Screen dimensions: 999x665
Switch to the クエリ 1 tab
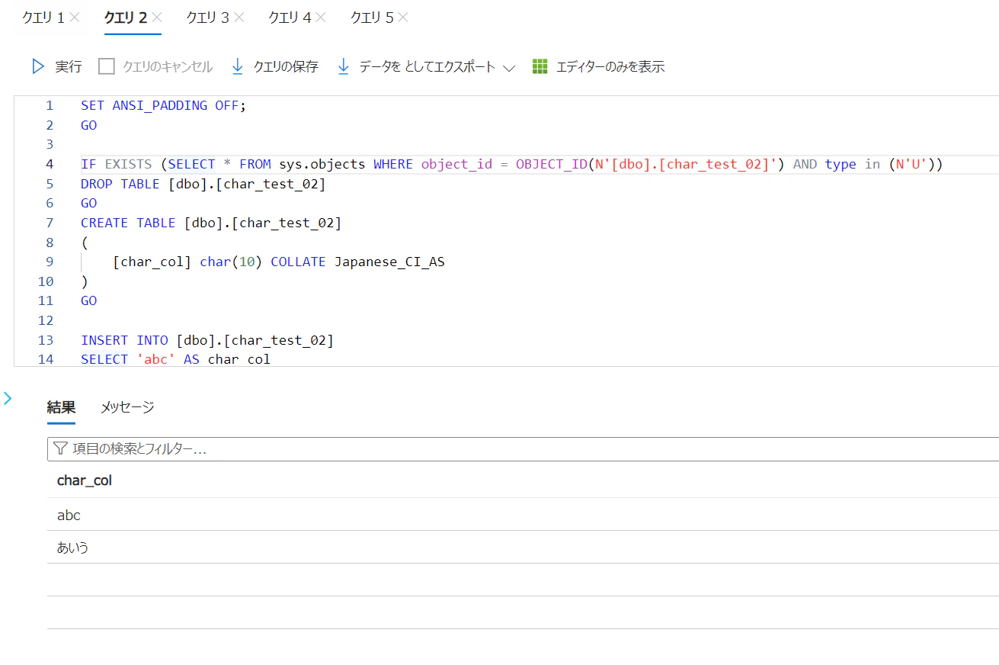click(x=43, y=18)
